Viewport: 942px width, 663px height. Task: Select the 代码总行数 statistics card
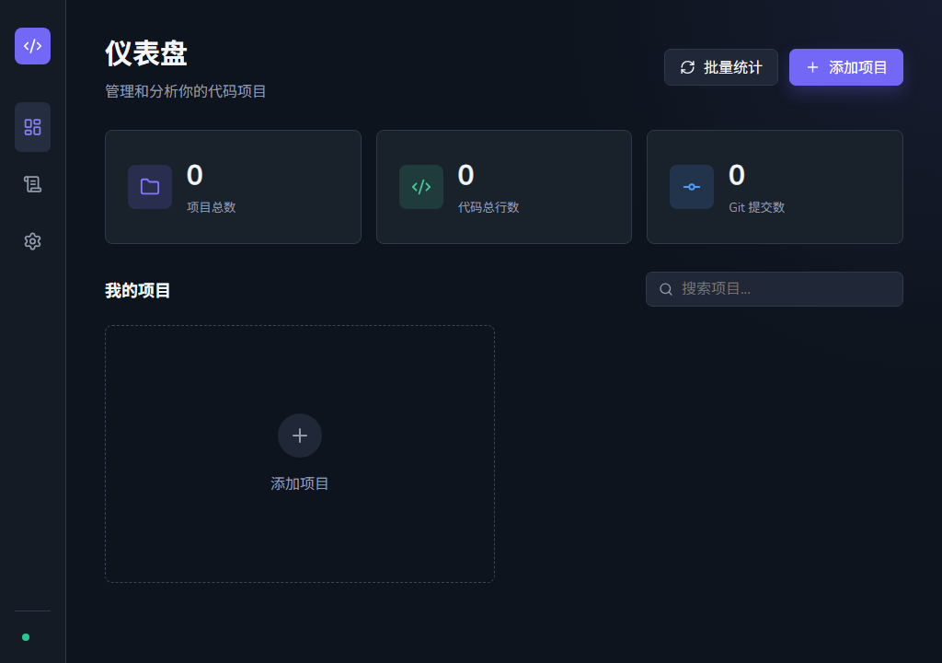504,187
